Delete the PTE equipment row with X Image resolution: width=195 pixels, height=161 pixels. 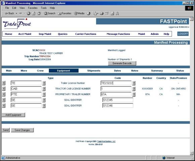[4, 94]
